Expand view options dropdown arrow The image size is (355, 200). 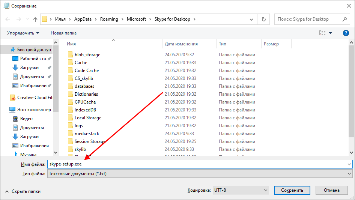(x=331, y=33)
